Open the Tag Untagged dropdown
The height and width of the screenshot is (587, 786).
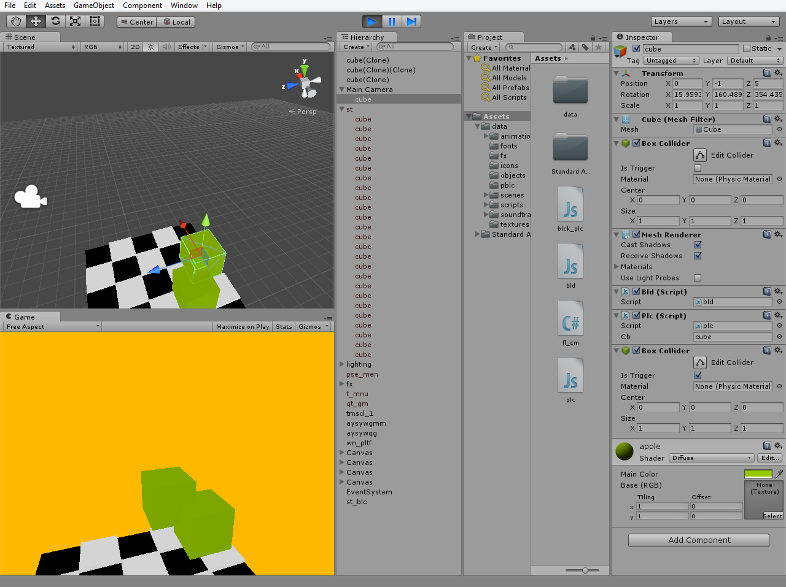(671, 61)
